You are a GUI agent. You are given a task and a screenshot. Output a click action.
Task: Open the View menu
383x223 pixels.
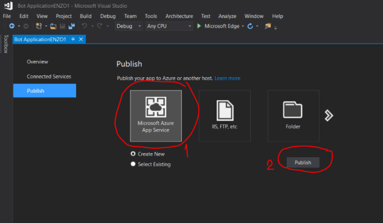[42, 16]
